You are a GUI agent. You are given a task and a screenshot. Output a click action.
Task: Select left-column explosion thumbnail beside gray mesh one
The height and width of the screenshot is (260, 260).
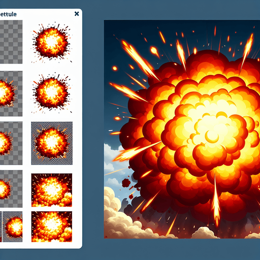(x=11, y=143)
